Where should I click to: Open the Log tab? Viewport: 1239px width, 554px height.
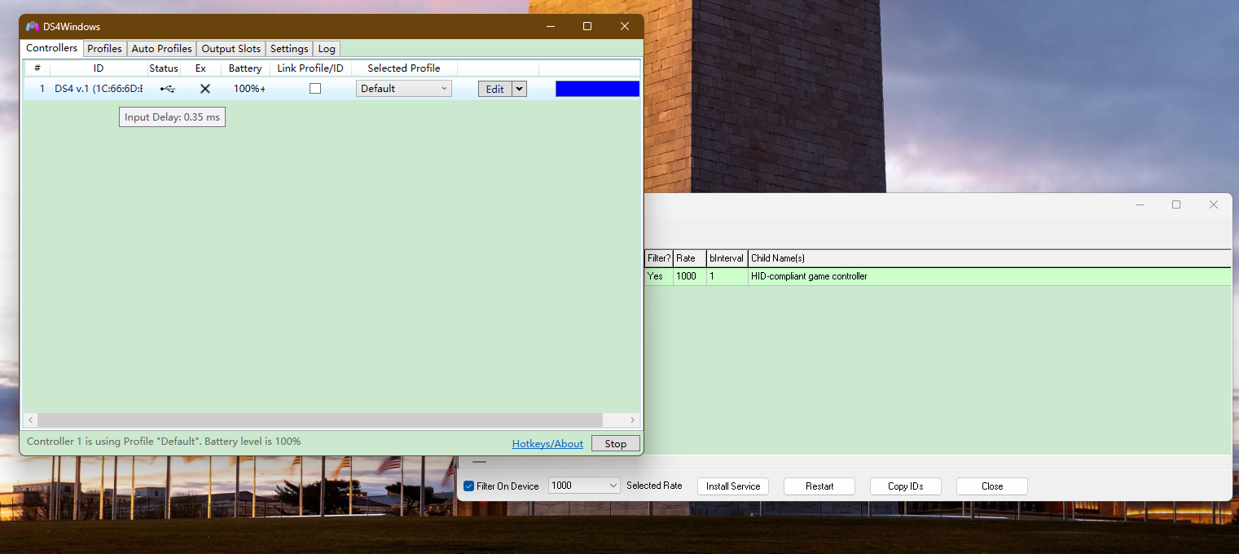click(327, 49)
